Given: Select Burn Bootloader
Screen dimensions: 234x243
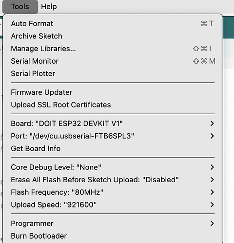Looking at the screenshot, I should pyautogui.click(x=113, y=236).
